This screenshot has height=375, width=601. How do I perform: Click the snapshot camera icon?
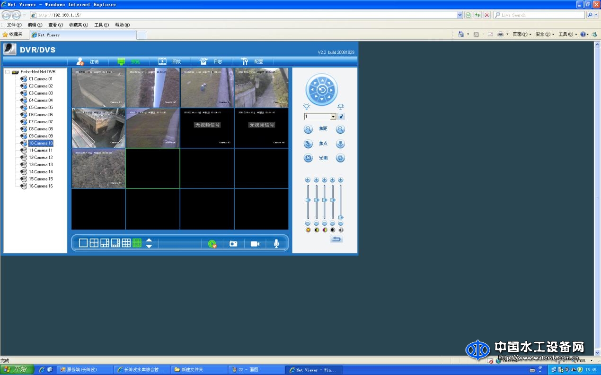pyautogui.click(x=233, y=244)
